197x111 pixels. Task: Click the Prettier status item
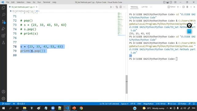[182, 104]
